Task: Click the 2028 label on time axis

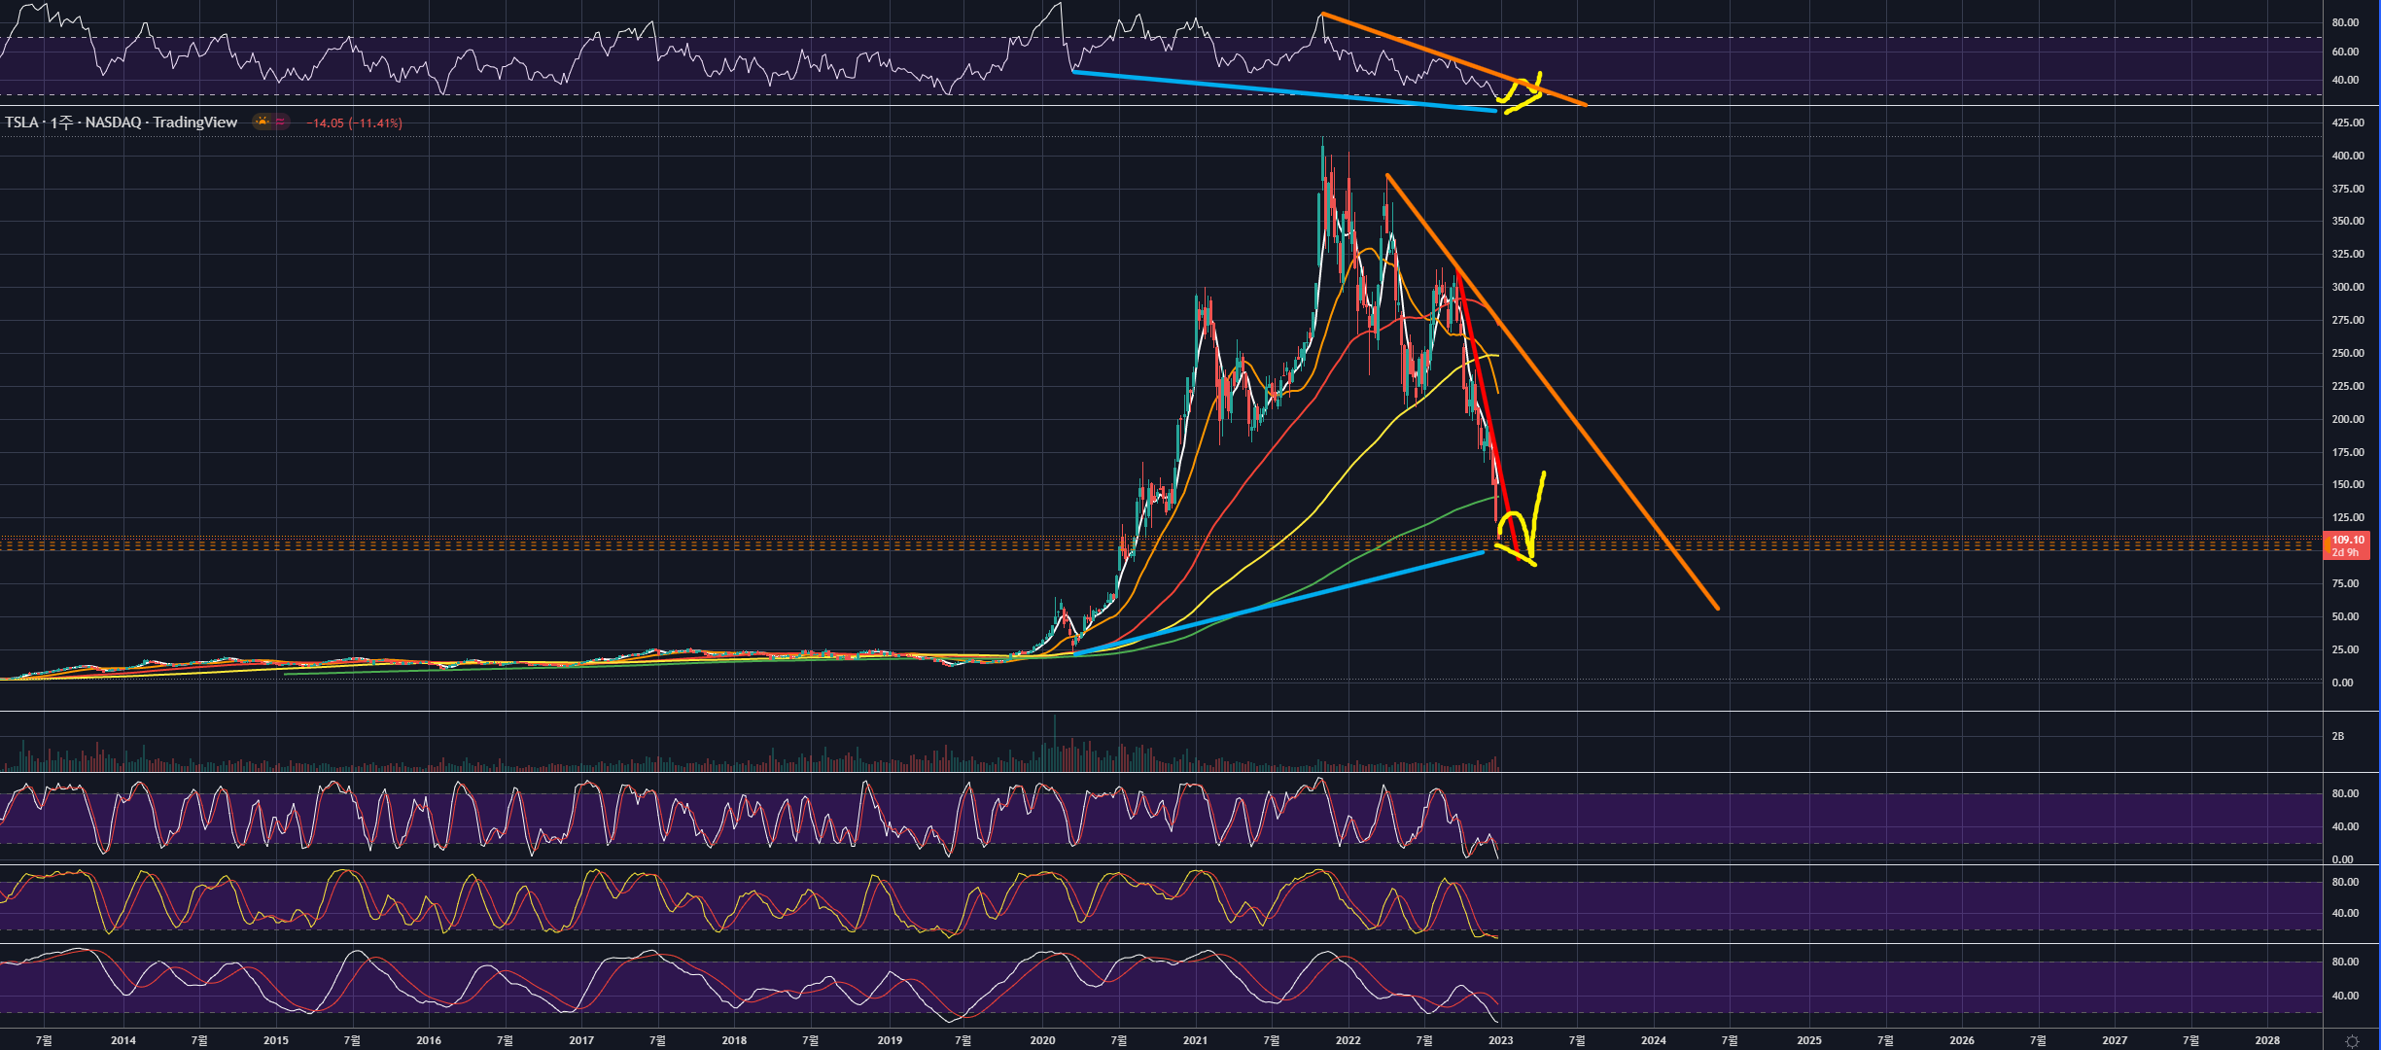Action: tap(2267, 1040)
